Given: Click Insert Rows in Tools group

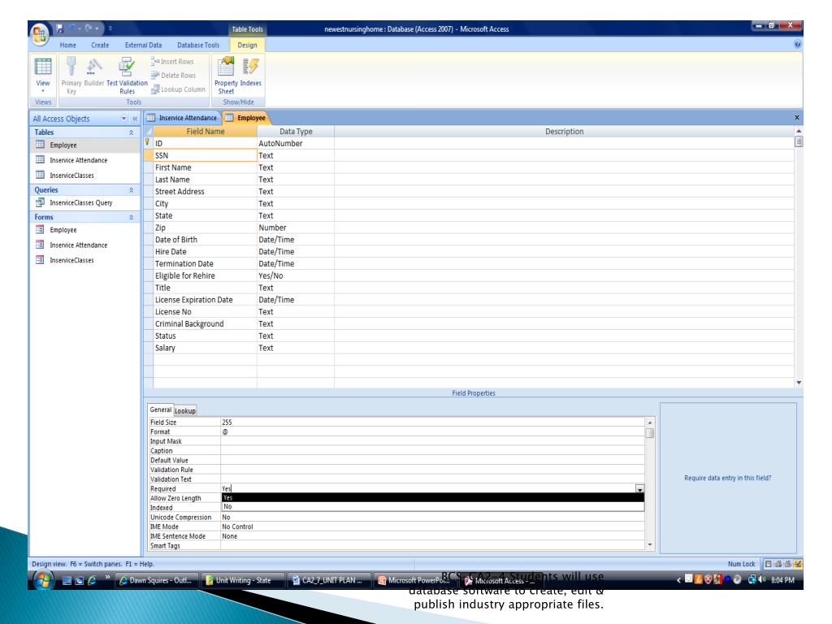Looking at the screenshot, I should coord(172,62).
